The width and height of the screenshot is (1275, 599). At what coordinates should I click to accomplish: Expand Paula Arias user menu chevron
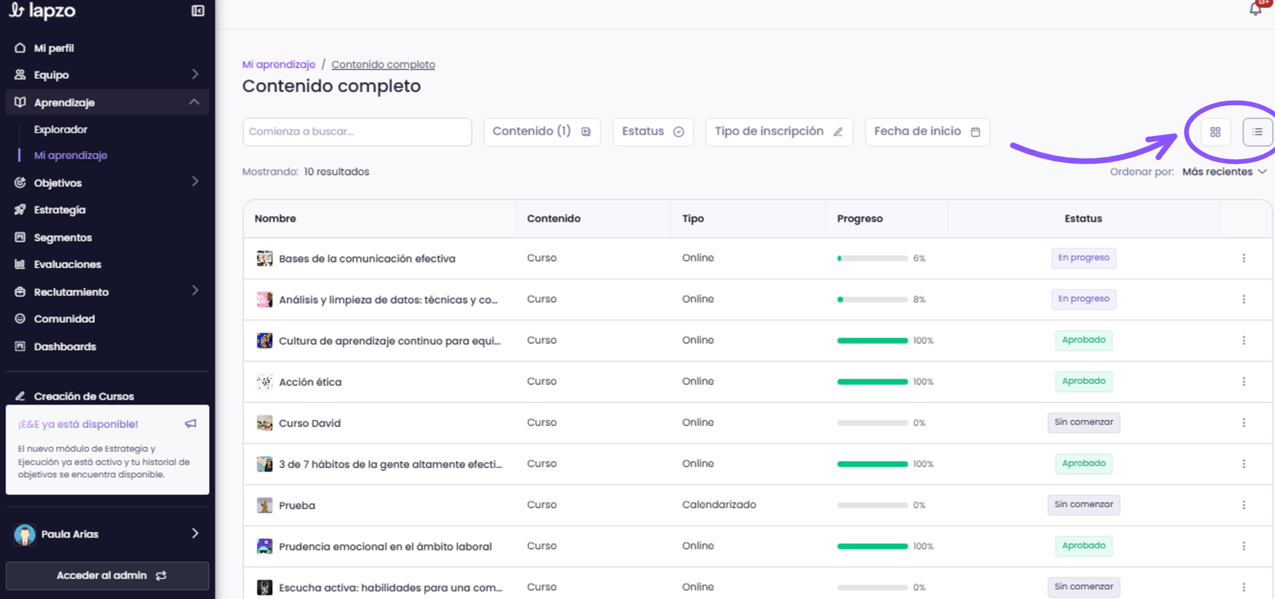[x=195, y=533]
